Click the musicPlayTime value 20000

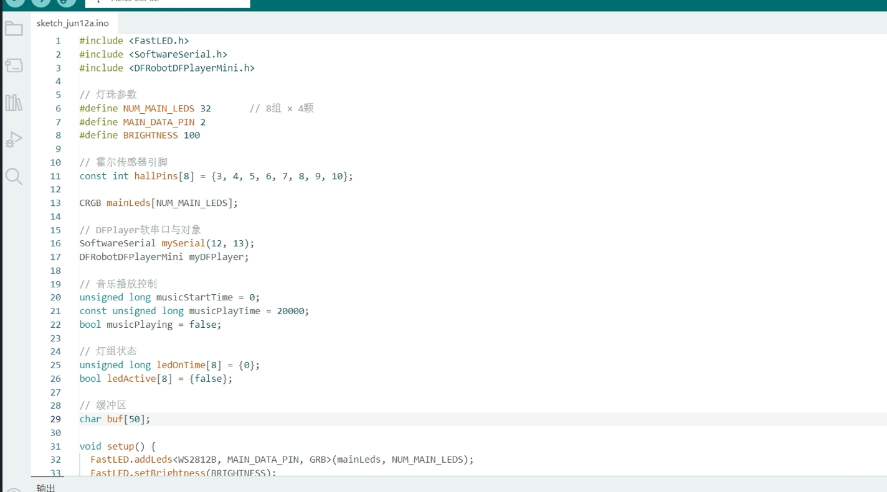click(293, 311)
